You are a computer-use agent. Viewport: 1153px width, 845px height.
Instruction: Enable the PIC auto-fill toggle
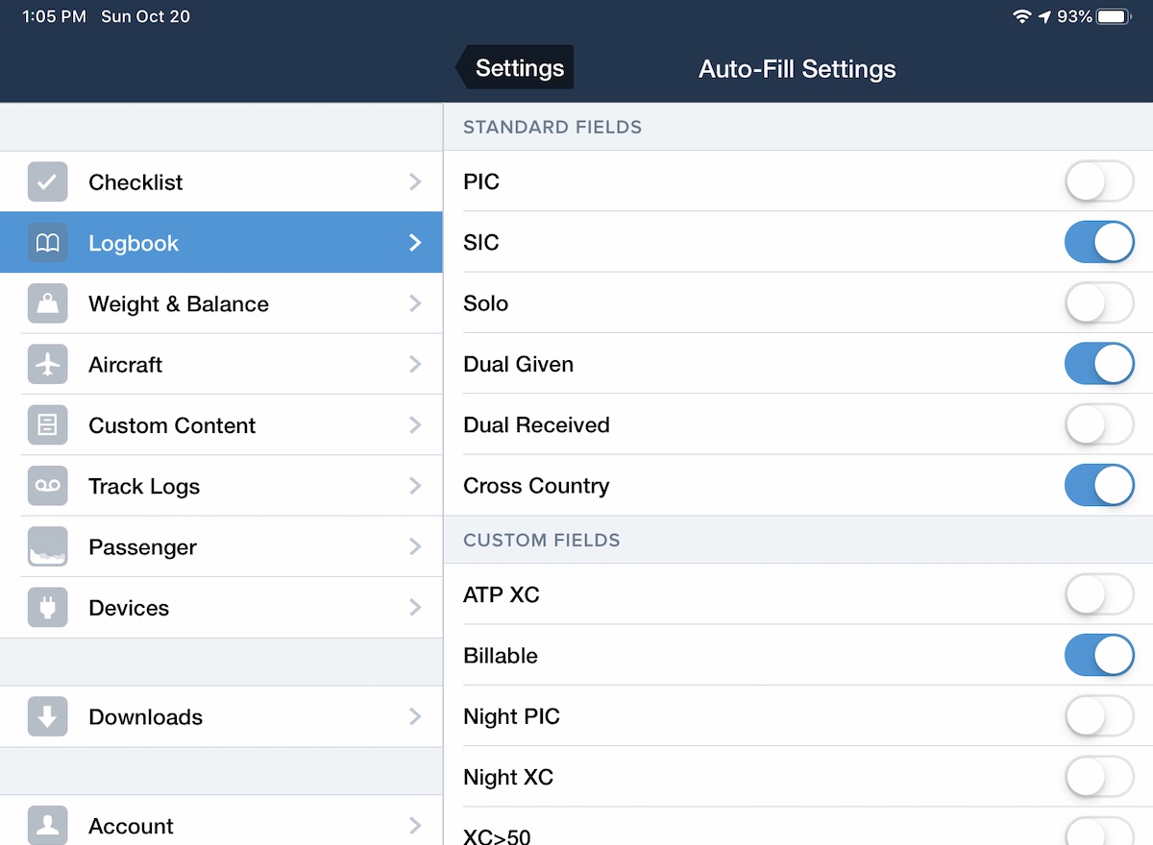[1098, 182]
